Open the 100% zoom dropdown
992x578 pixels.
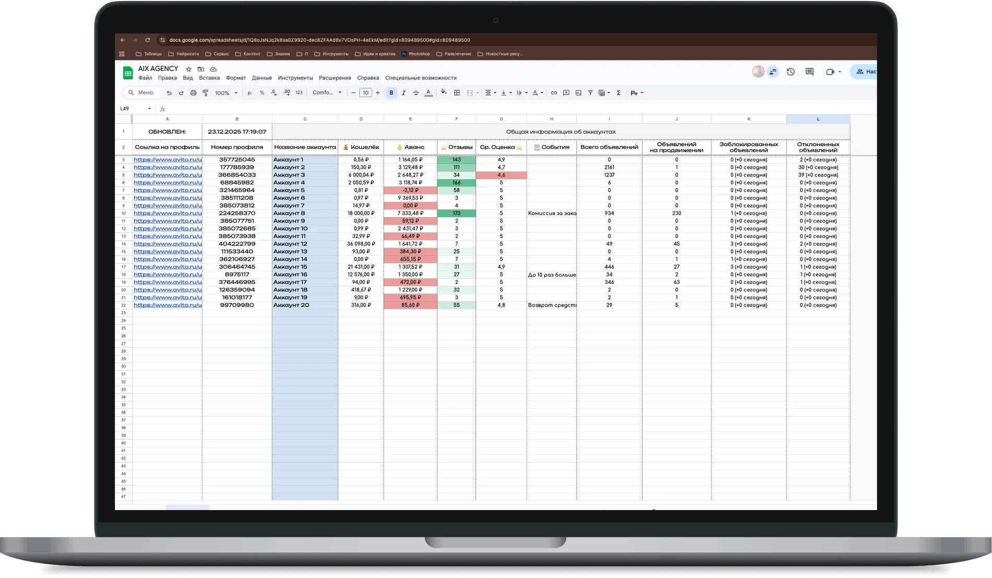[226, 93]
